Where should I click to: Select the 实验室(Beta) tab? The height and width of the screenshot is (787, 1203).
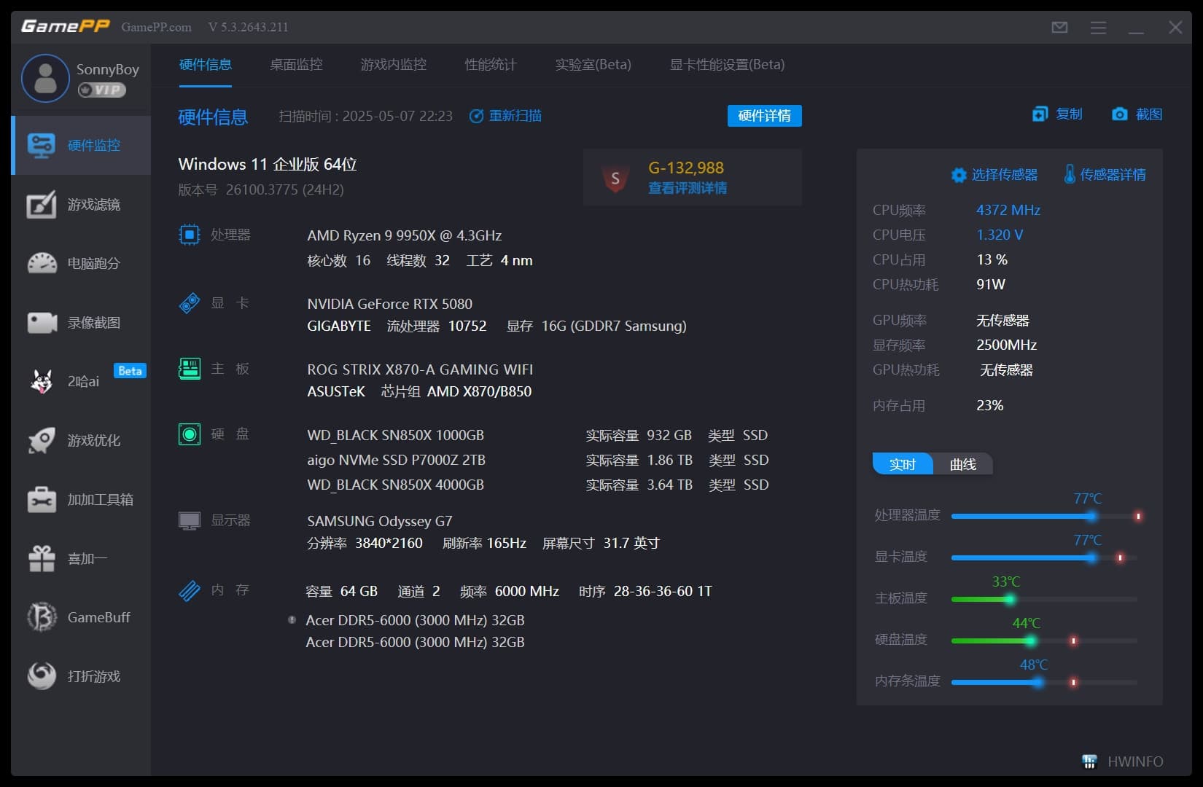tap(593, 65)
